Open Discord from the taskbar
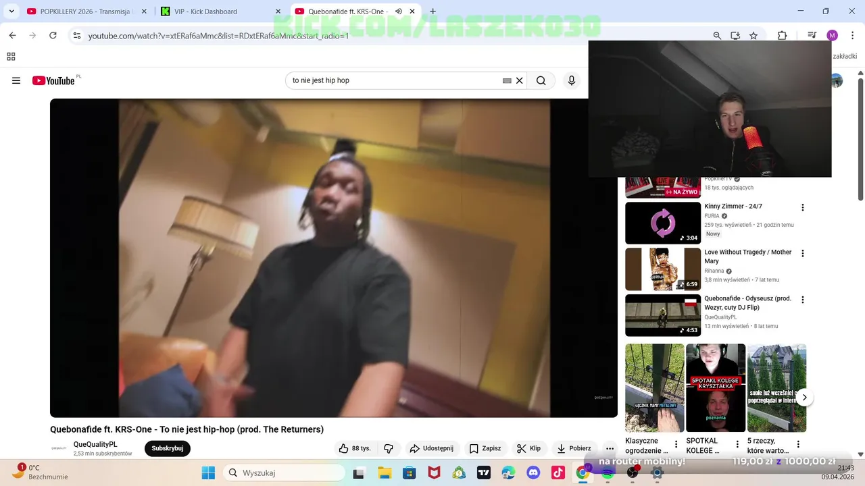The width and height of the screenshot is (865, 486). coord(533,473)
